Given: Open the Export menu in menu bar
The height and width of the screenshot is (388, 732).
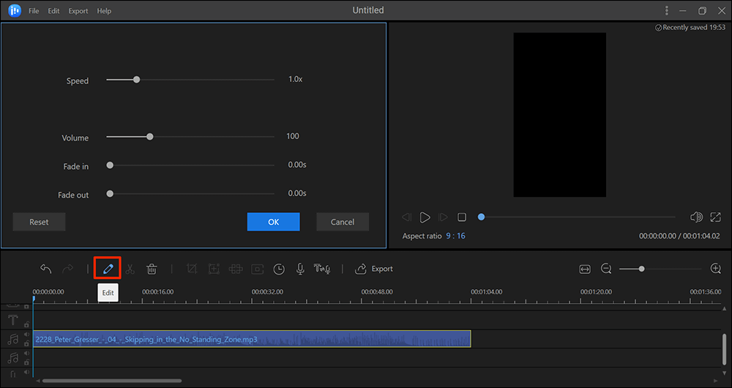Looking at the screenshot, I should click(x=78, y=11).
